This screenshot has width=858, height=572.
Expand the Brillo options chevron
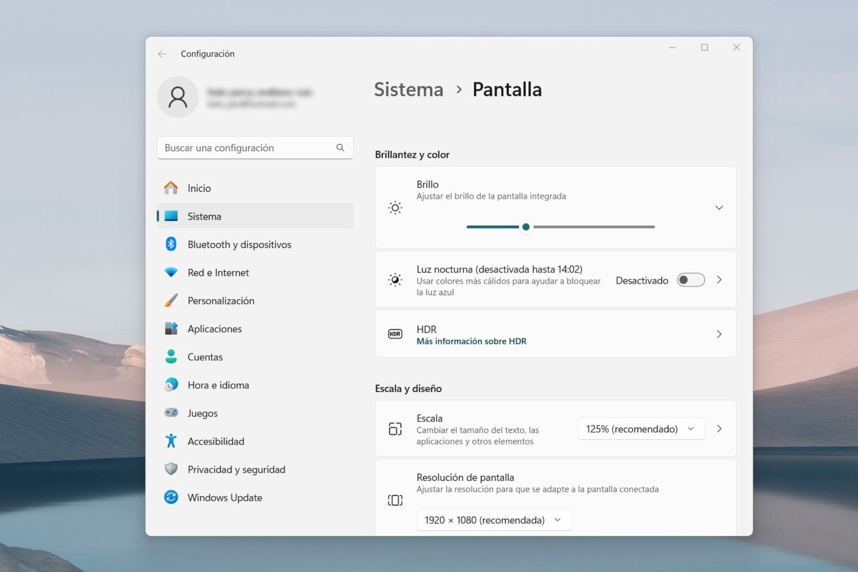(719, 207)
